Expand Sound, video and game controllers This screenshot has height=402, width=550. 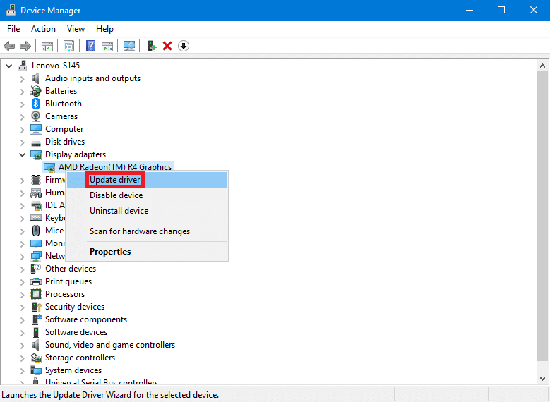coord(23,345)
